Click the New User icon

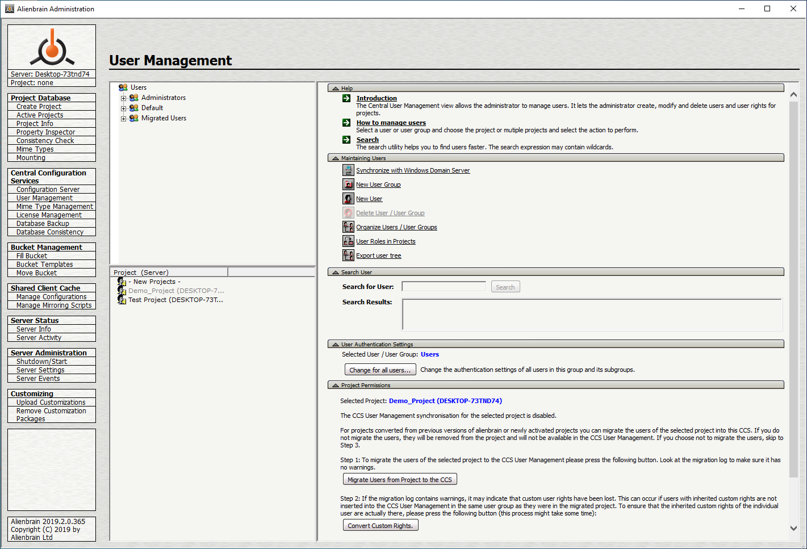pyautogui.click(x=348, y=199)
